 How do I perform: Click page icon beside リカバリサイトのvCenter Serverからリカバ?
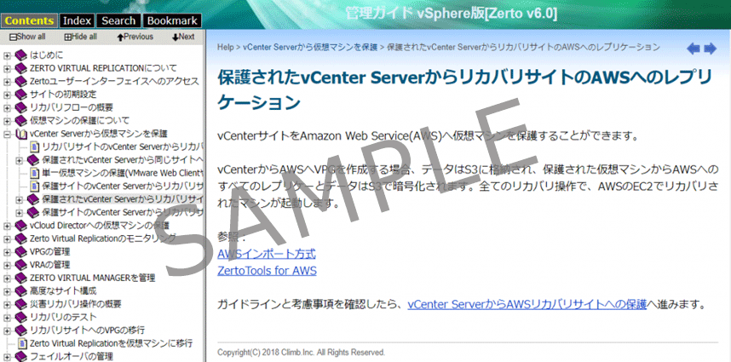34,147
